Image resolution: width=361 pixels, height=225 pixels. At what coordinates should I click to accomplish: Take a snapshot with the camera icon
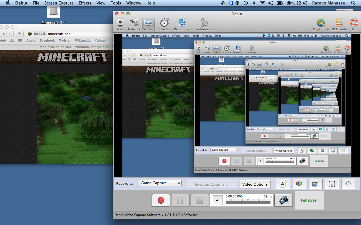283,200
